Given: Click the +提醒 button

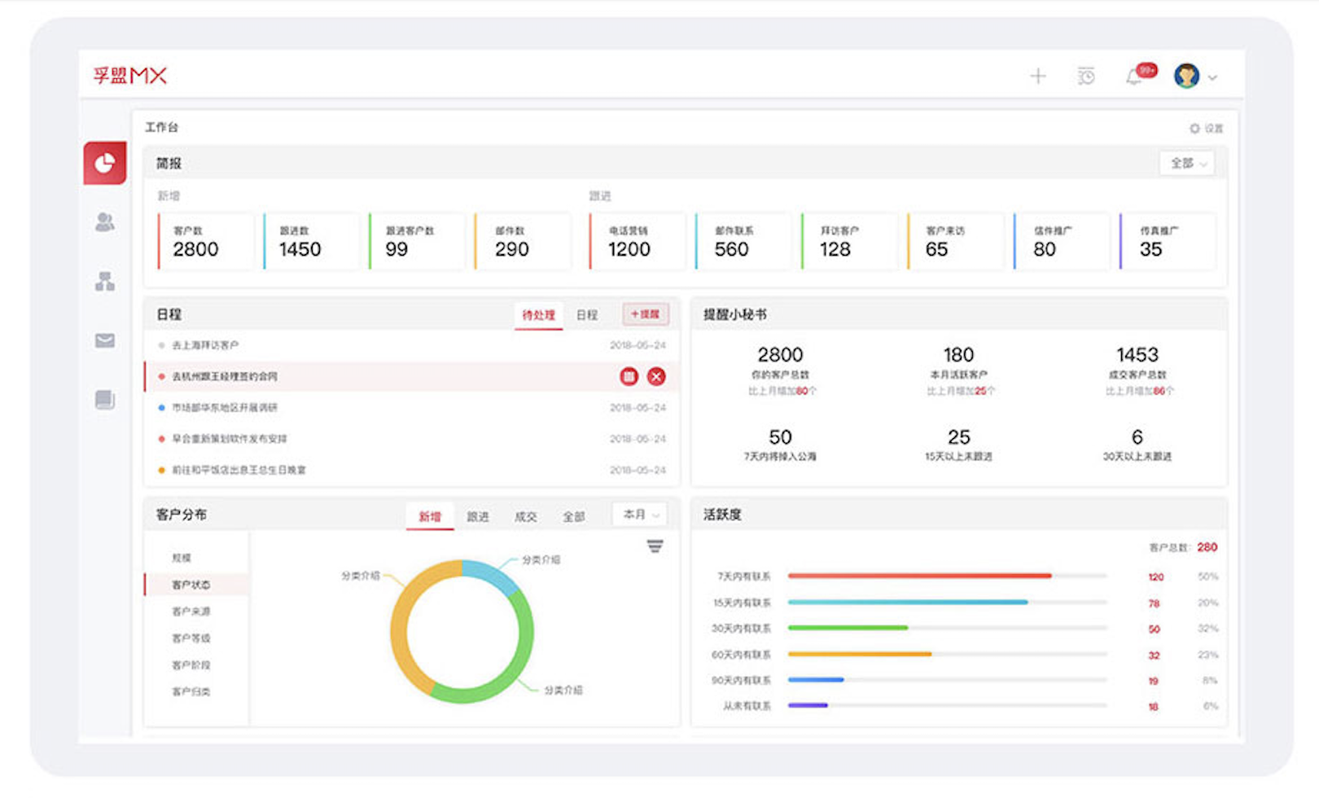Looking at the screenshot, I should [645, 314].
